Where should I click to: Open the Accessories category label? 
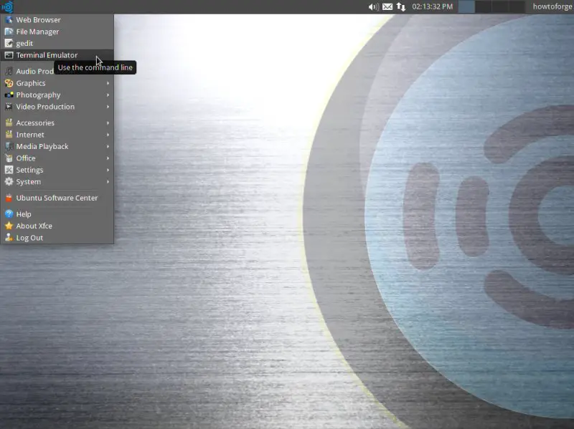point(35,122)
